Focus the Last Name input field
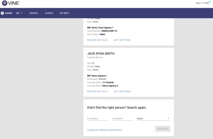The width and height of the screenshot is (213, 139). pos(122,118)
